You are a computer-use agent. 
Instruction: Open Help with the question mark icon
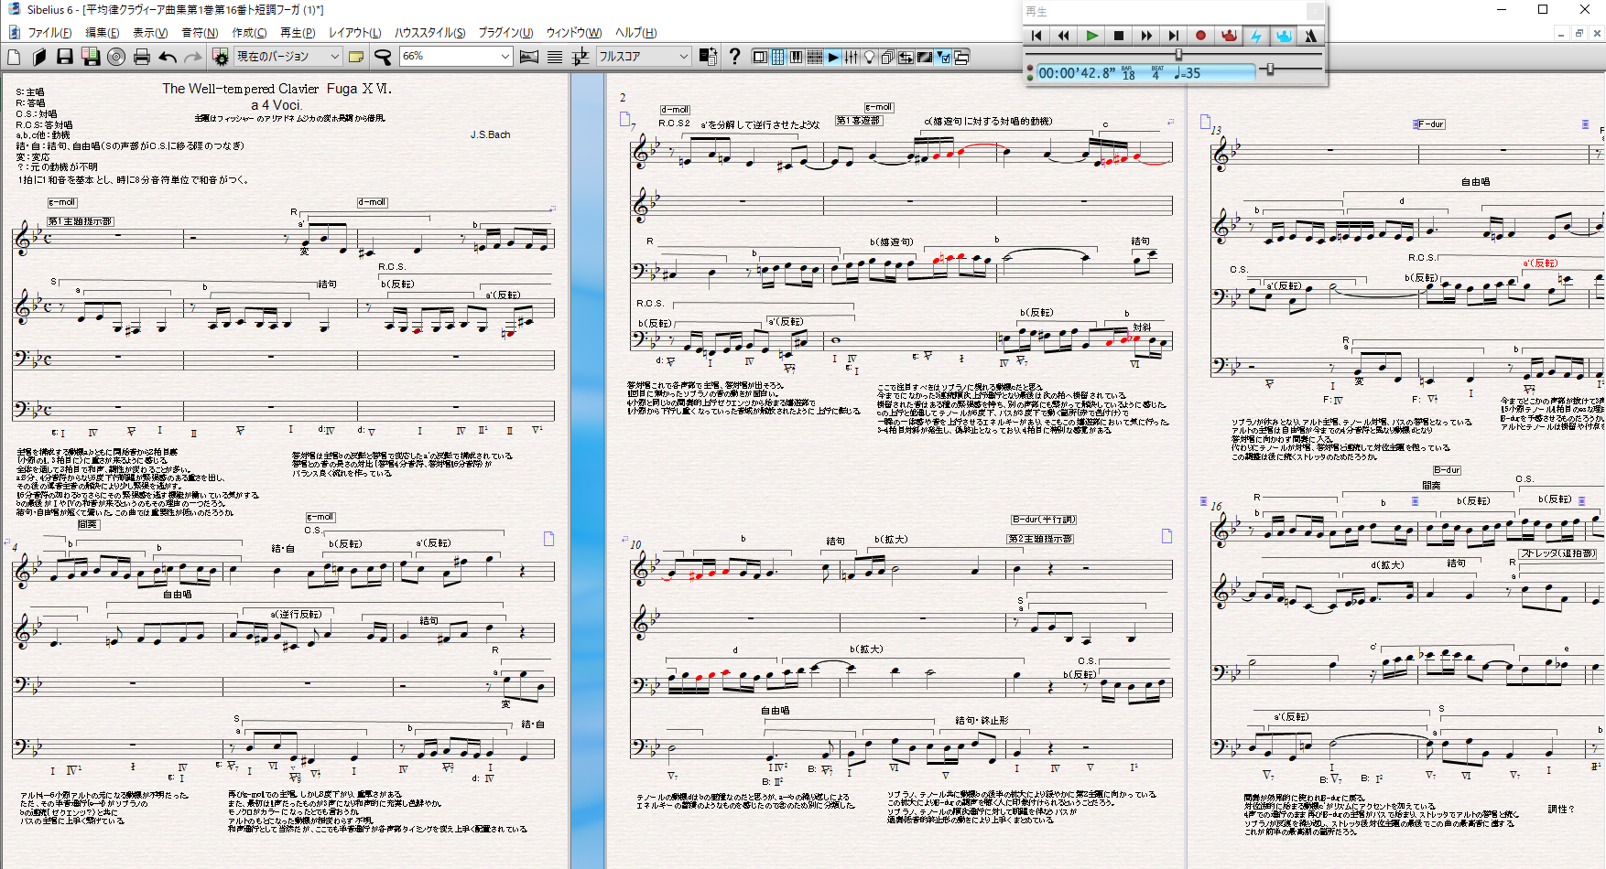tap(734, 57)
